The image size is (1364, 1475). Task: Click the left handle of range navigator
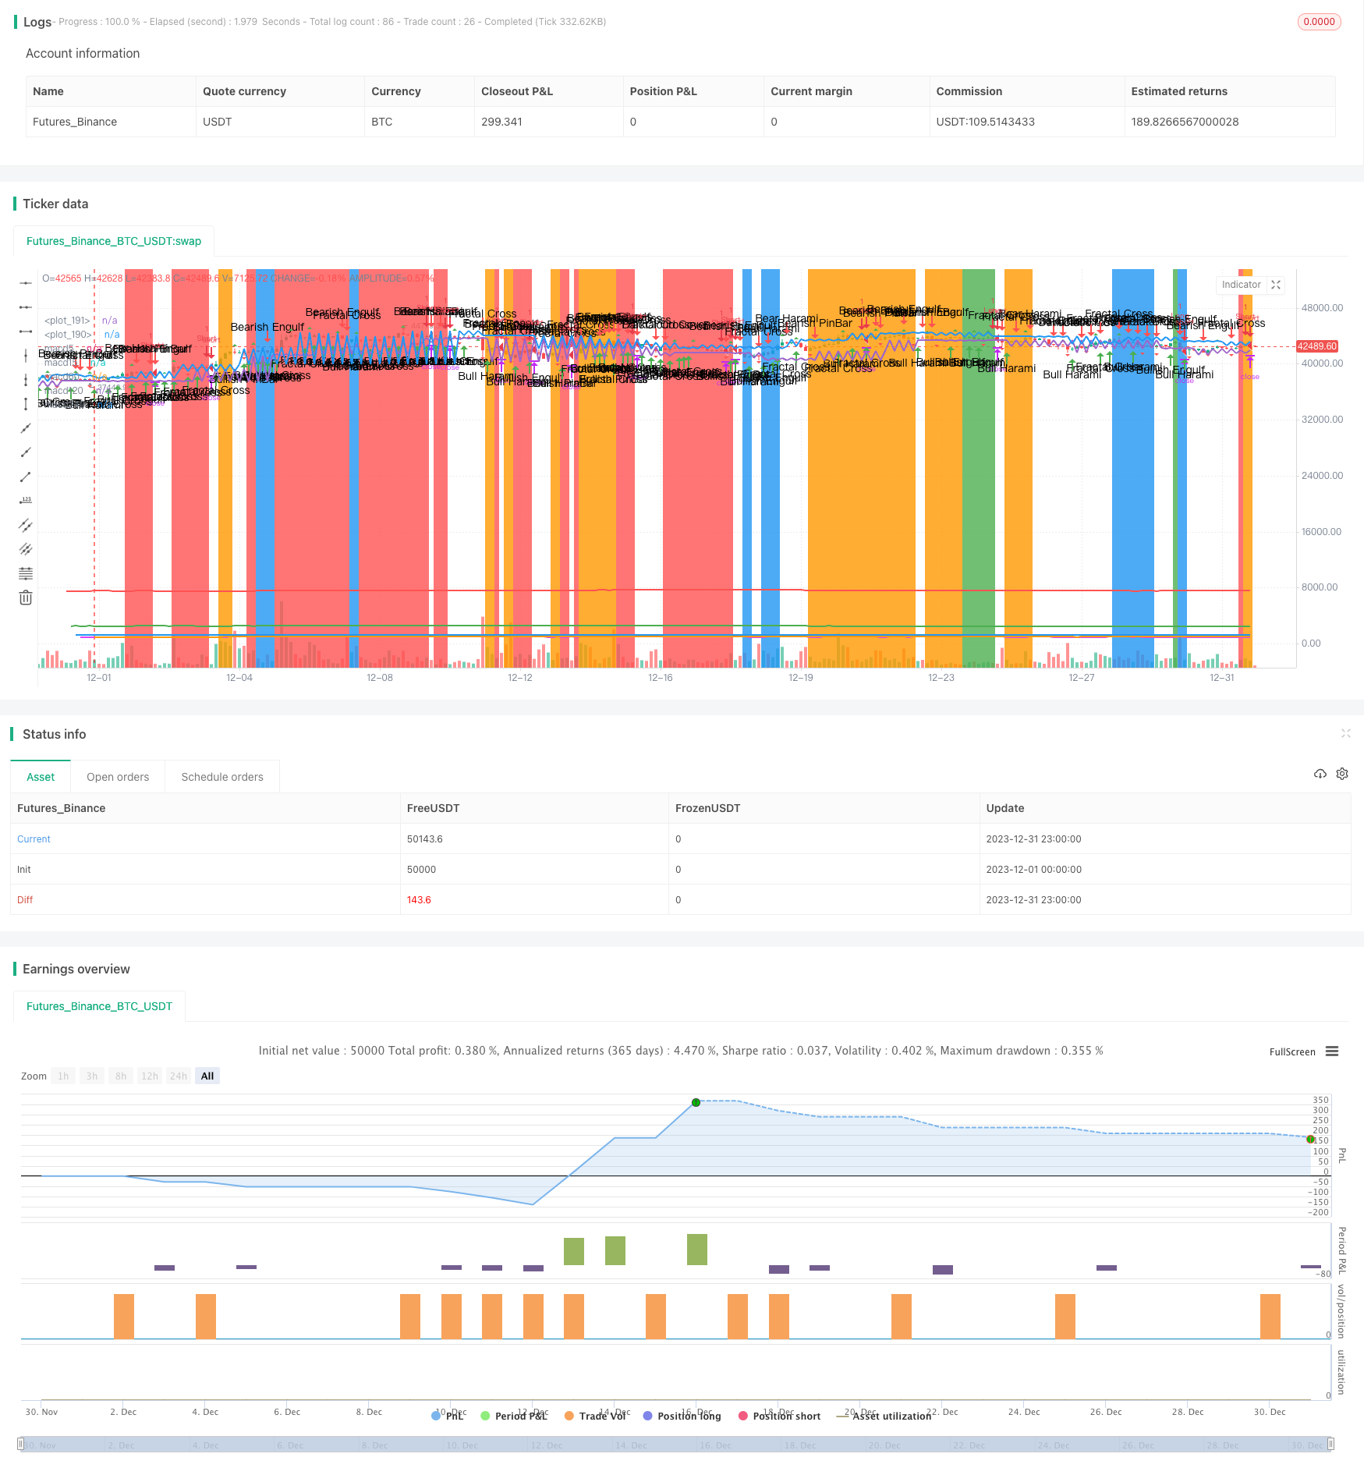[22, 1444]
